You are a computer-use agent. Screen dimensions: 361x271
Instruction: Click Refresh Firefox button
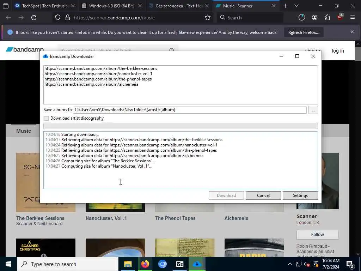tap(304, 32)
